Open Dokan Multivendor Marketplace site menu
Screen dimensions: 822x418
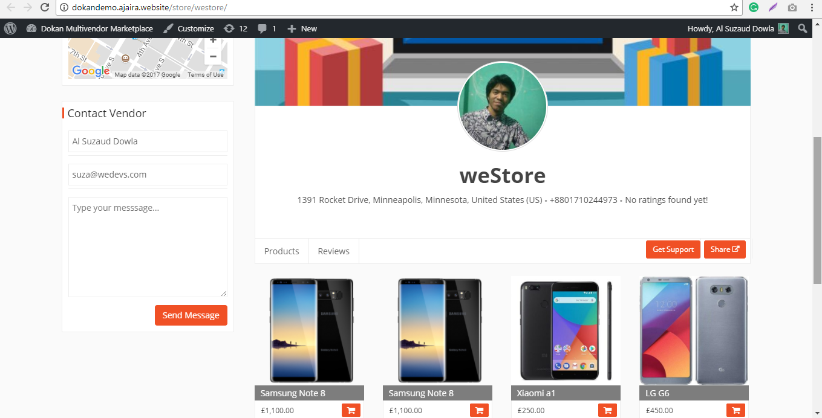(x=90, y=28)
